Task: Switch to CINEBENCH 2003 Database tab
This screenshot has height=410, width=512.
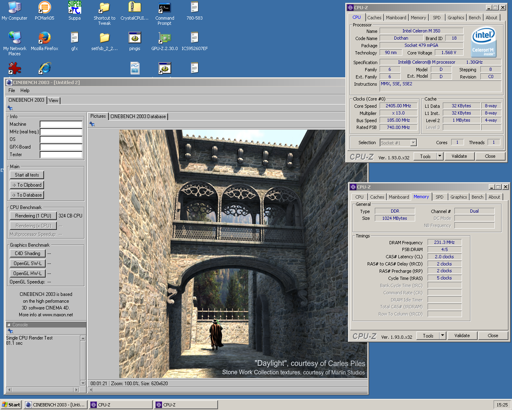Action: pyautogui.click(x=138, y=117)
